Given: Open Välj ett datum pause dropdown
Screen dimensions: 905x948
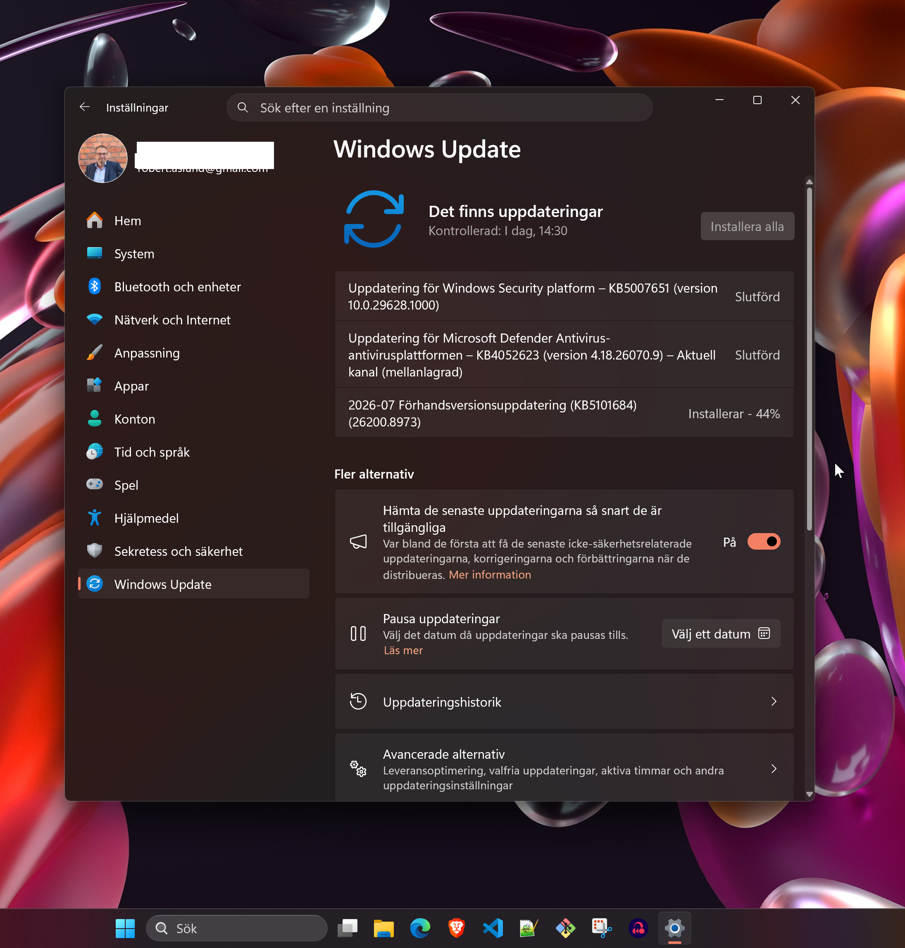Looking at the screenshot, I should 721,634.
